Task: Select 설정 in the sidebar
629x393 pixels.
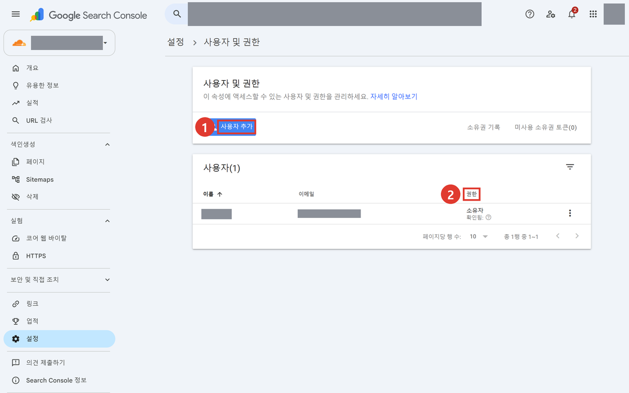Action: pyautogui.click(x=59, y=339)
